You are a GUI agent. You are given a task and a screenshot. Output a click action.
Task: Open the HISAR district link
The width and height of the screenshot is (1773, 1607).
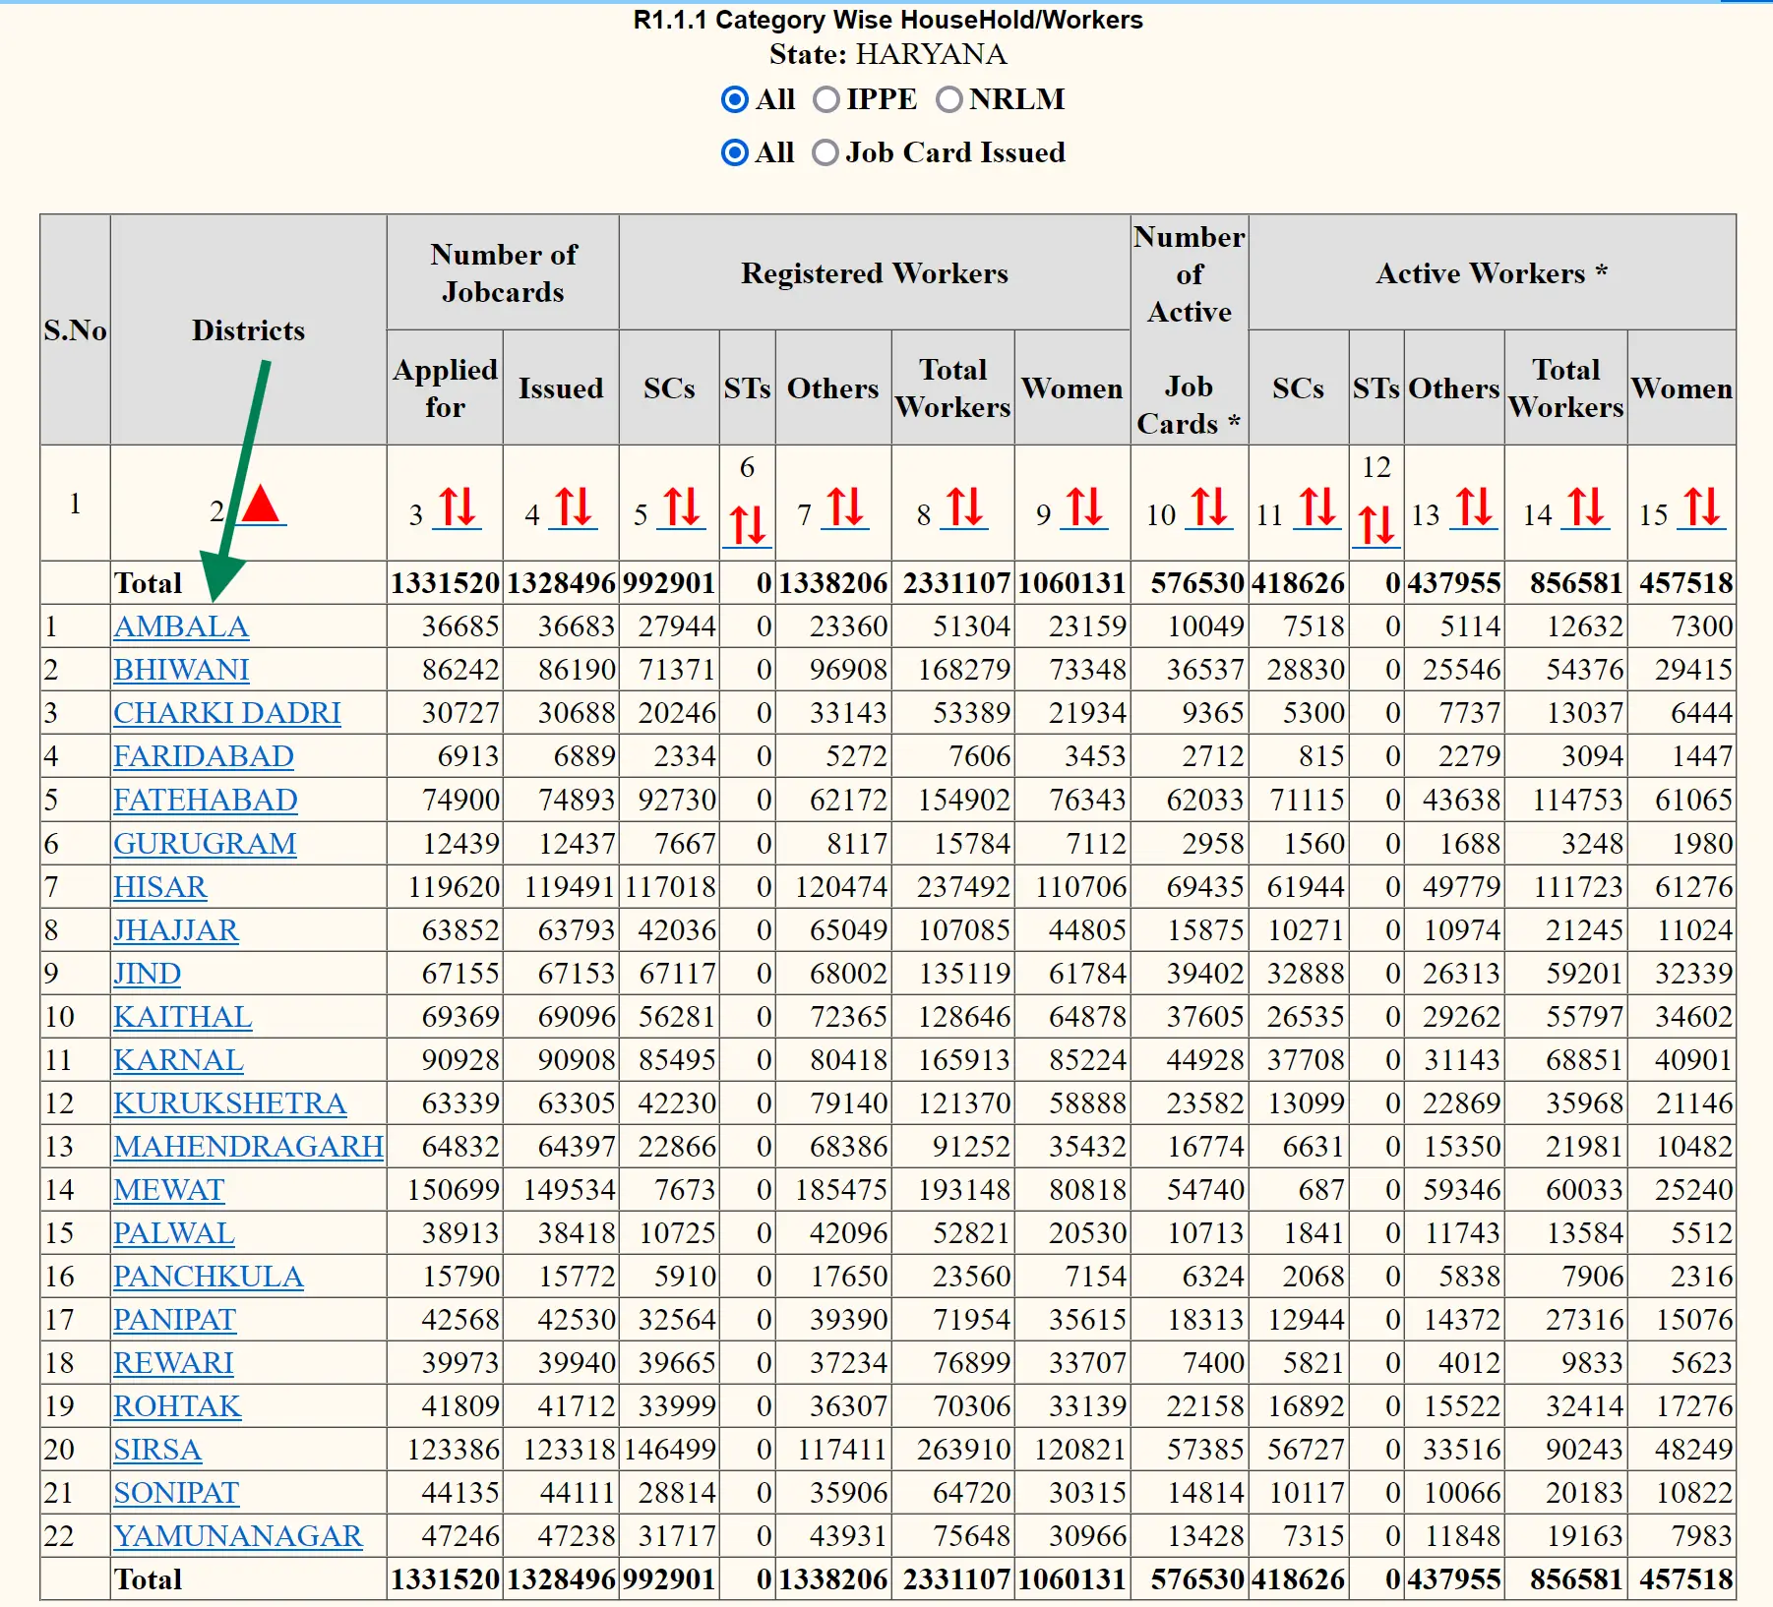(x=160, y=886)
